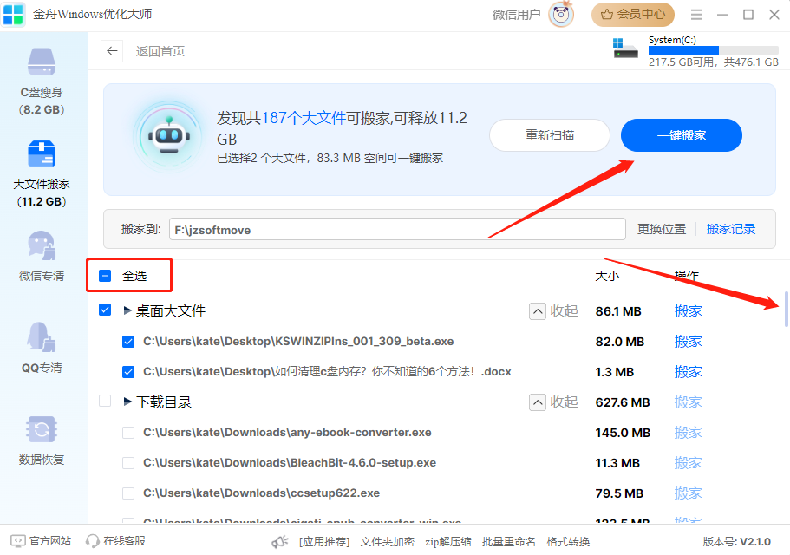The width and height of the screenshot is (790, 555).
Task: Click the 搬家到 path input field
Action: (x=396, y=229)
